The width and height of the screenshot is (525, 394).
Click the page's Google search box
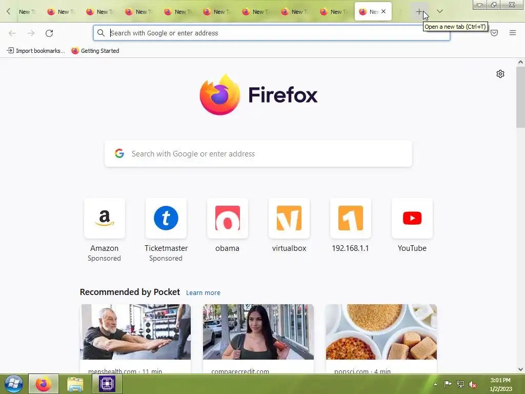click(x=258, y=154)
